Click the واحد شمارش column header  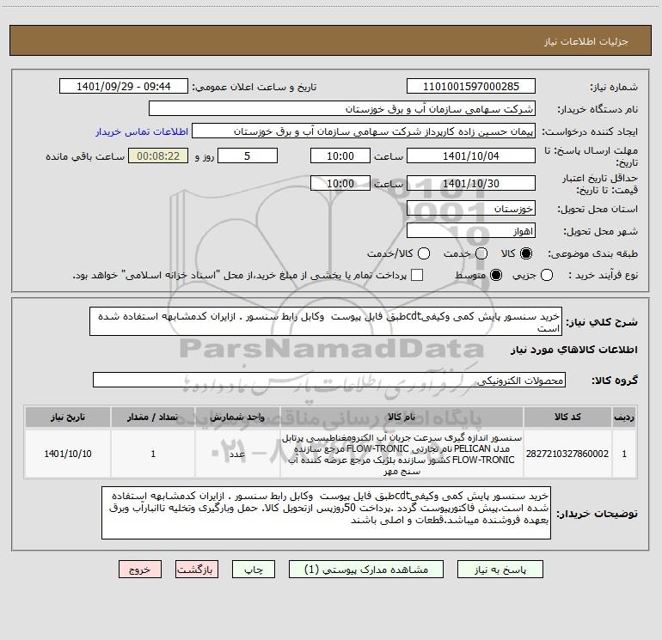pos(237,418)
